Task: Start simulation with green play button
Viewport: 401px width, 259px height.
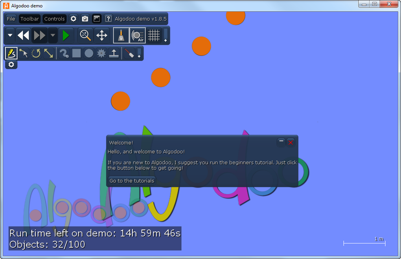Action: coord(66,35)
